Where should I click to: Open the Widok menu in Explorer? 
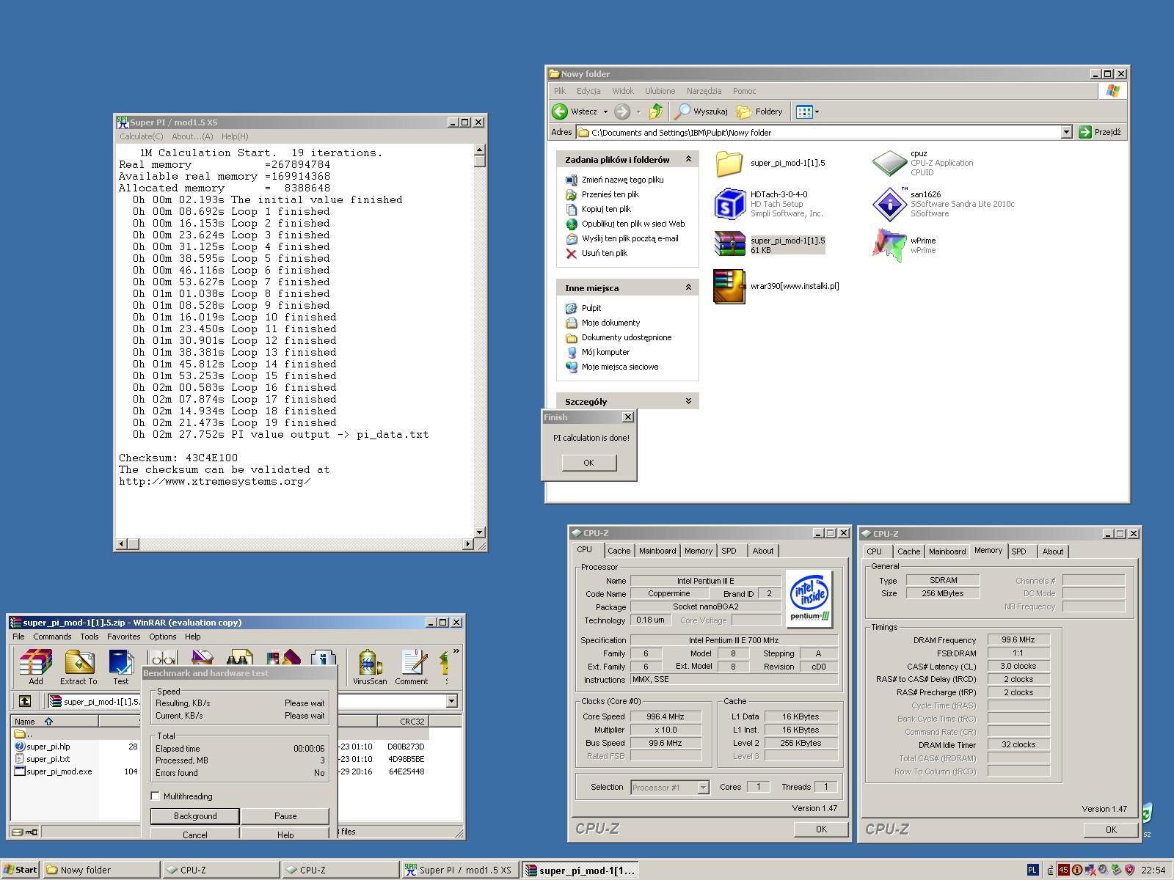pos(622,91)
